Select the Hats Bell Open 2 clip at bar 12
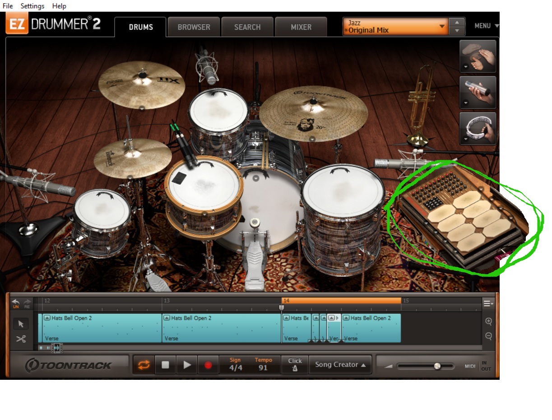This screenshot has width=552, height=420. coord(102,328)
